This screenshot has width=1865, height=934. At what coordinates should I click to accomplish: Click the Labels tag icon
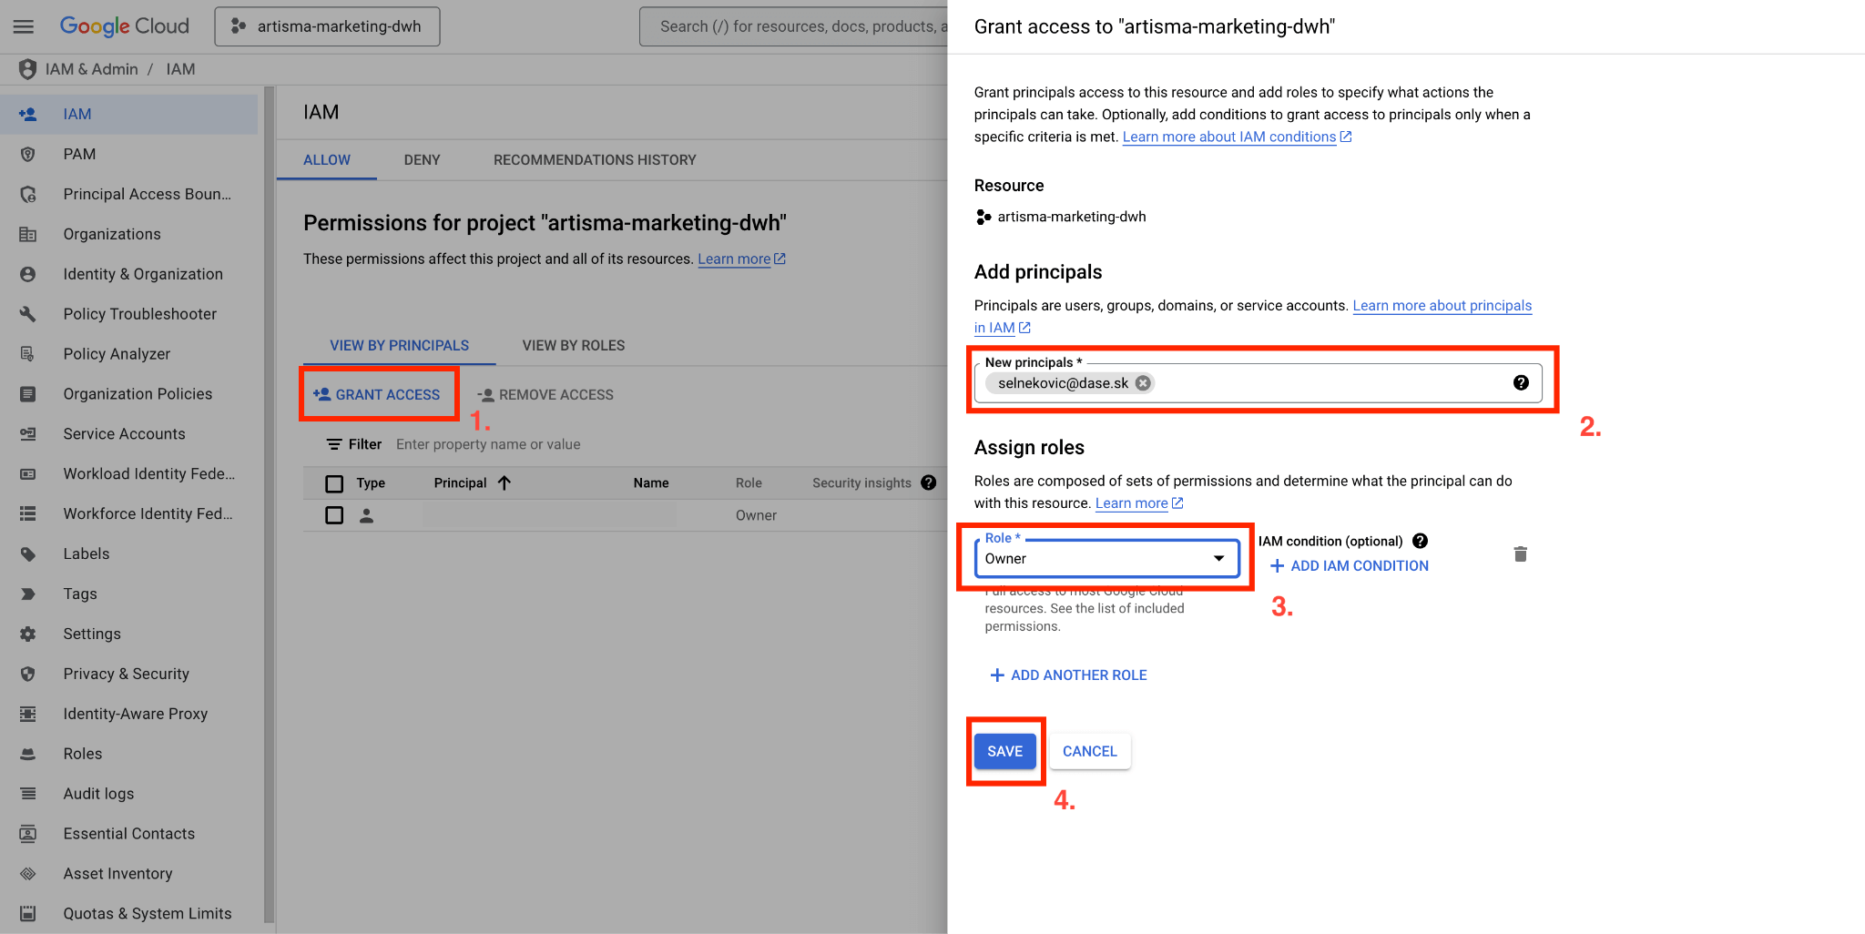pos(28,554)
